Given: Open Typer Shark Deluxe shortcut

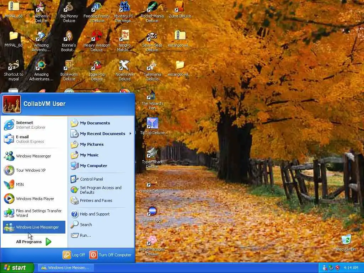Looking at the screenshot, I should (x=152, y=158).
